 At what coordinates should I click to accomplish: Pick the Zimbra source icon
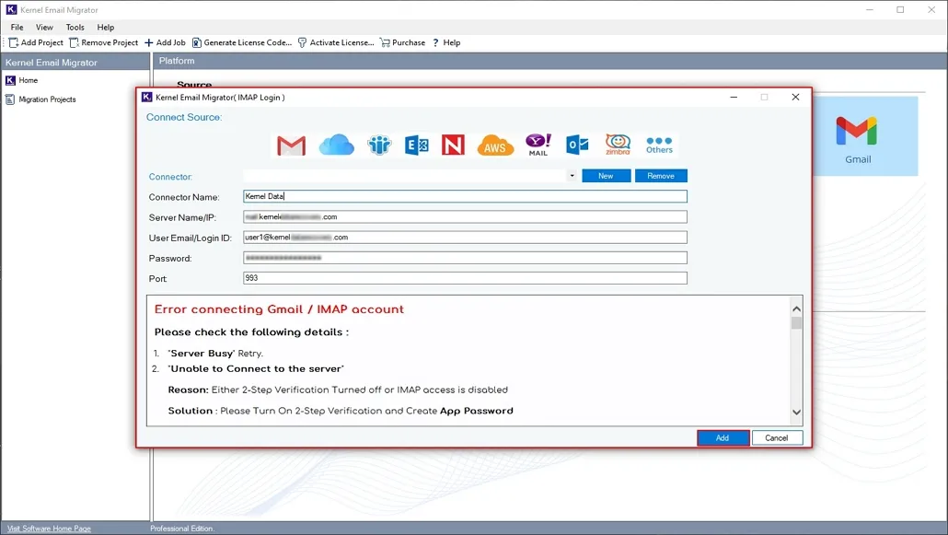point(617,144)
